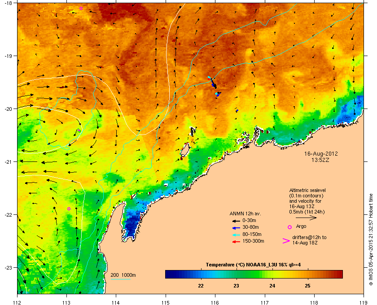This screenshot has height=305, width=377.
Task: Click the IMOS copyright timestamp text
Action: [371, 240]
